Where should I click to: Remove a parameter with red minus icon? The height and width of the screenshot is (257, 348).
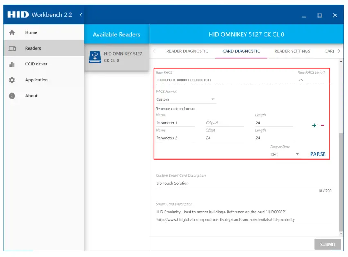(322, 126)
